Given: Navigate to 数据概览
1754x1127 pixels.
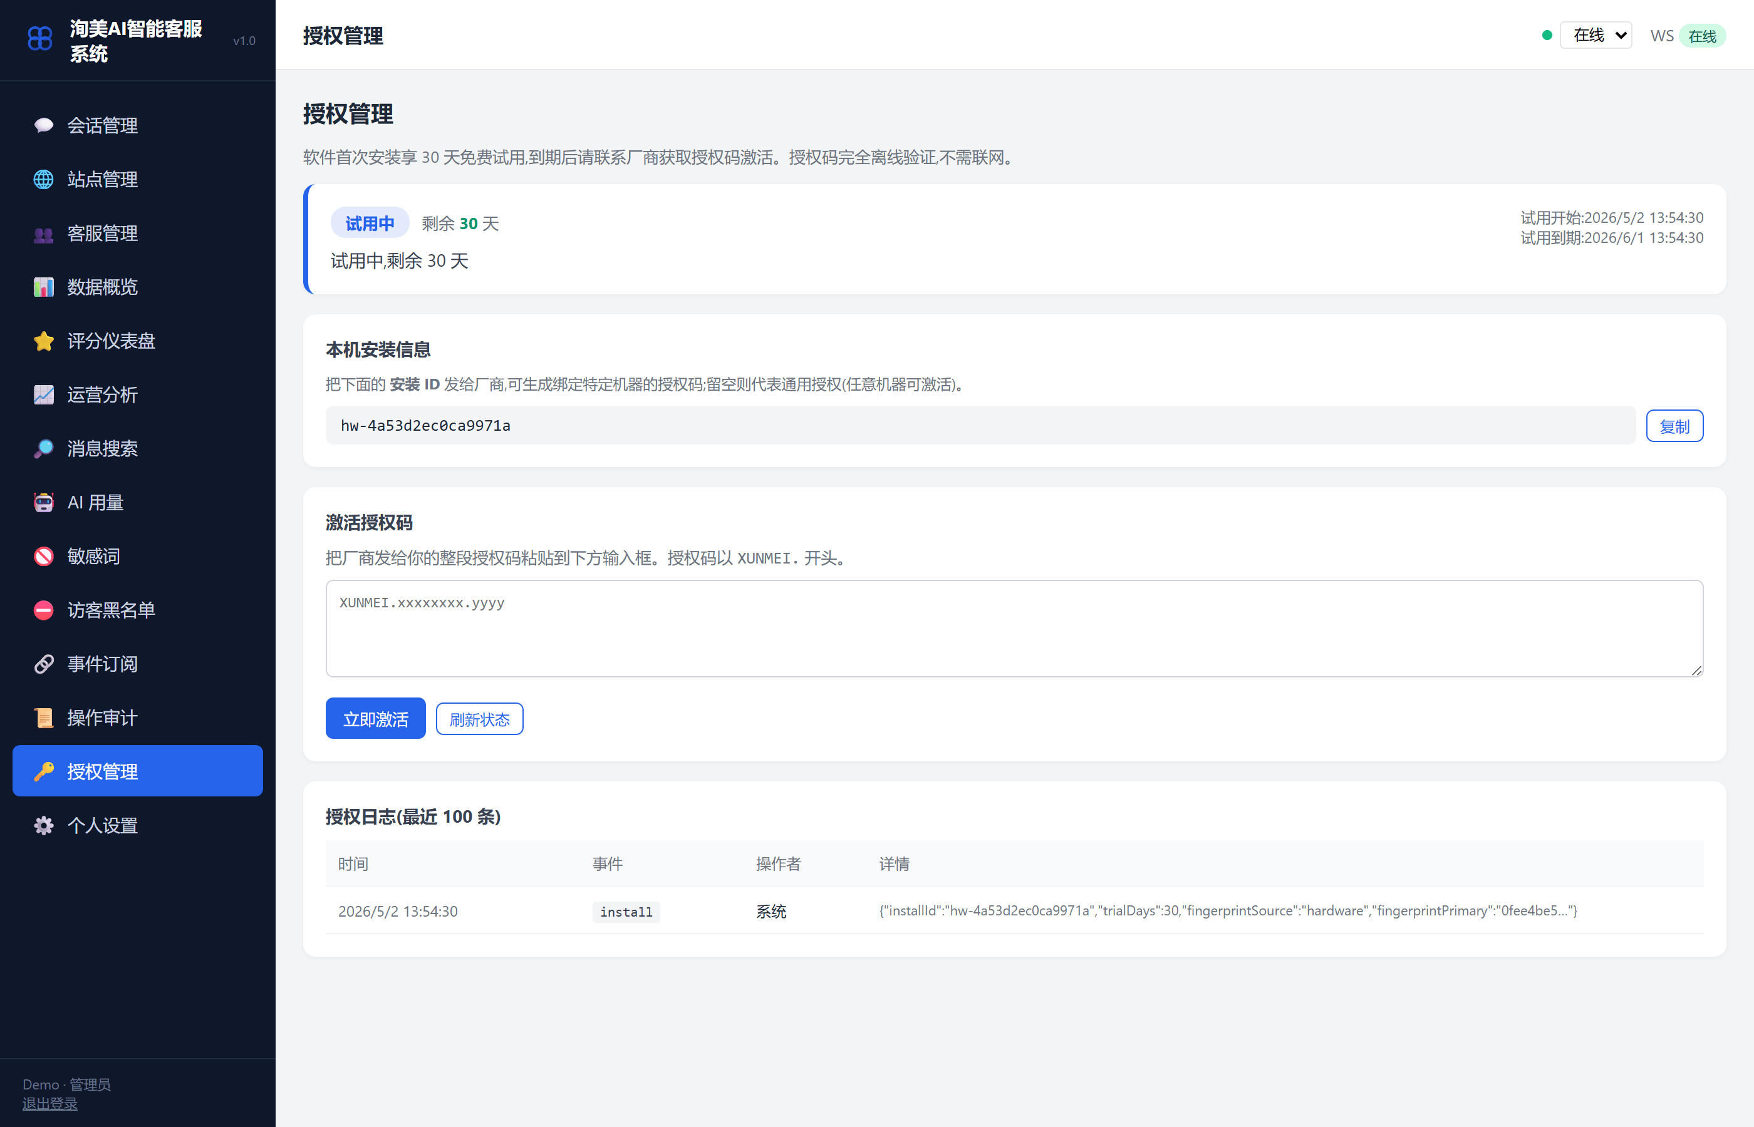Looking at the screenshot, I should [x=138, y=287].
